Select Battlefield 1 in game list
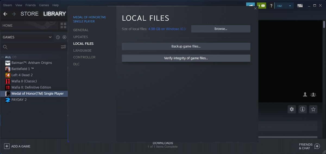The height and width of the screenshot is (154, 326). coord(23,69)
